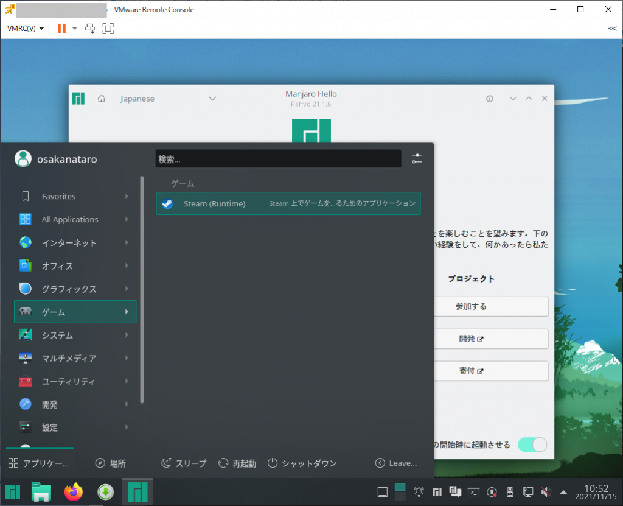This screenshot has height=506, width=623.
Task: Click the 検索 search field
Action: coord(278,159)
